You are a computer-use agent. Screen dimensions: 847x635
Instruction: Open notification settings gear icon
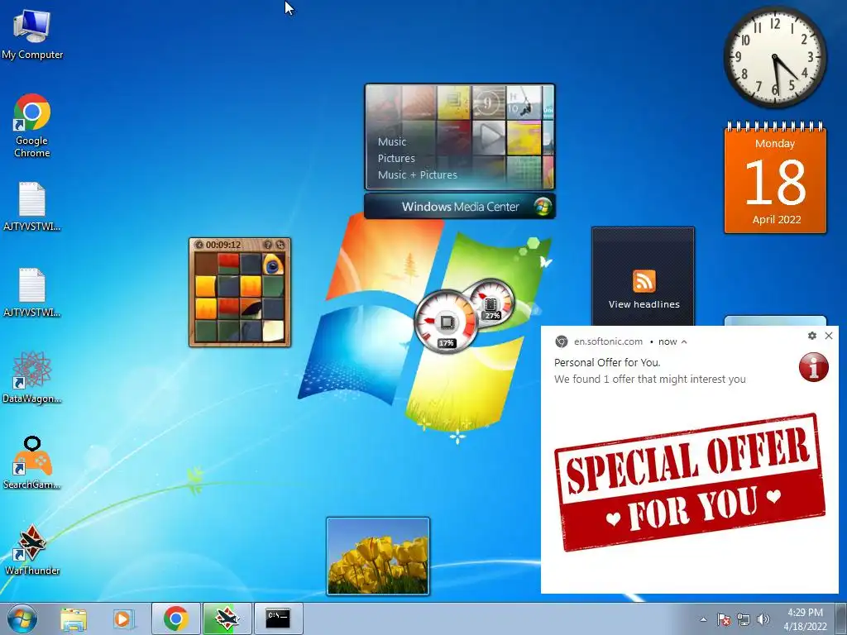812,336
